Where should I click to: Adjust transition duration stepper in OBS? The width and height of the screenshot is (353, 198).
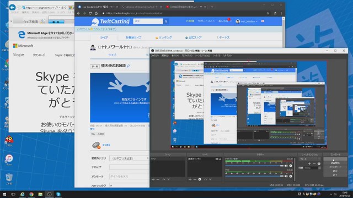(320, 168)
